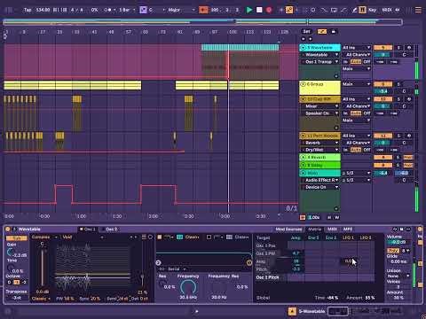Fold the 5 Wavetable track with its circle icon
Screen dimensions: 426x319
(303, 48)
